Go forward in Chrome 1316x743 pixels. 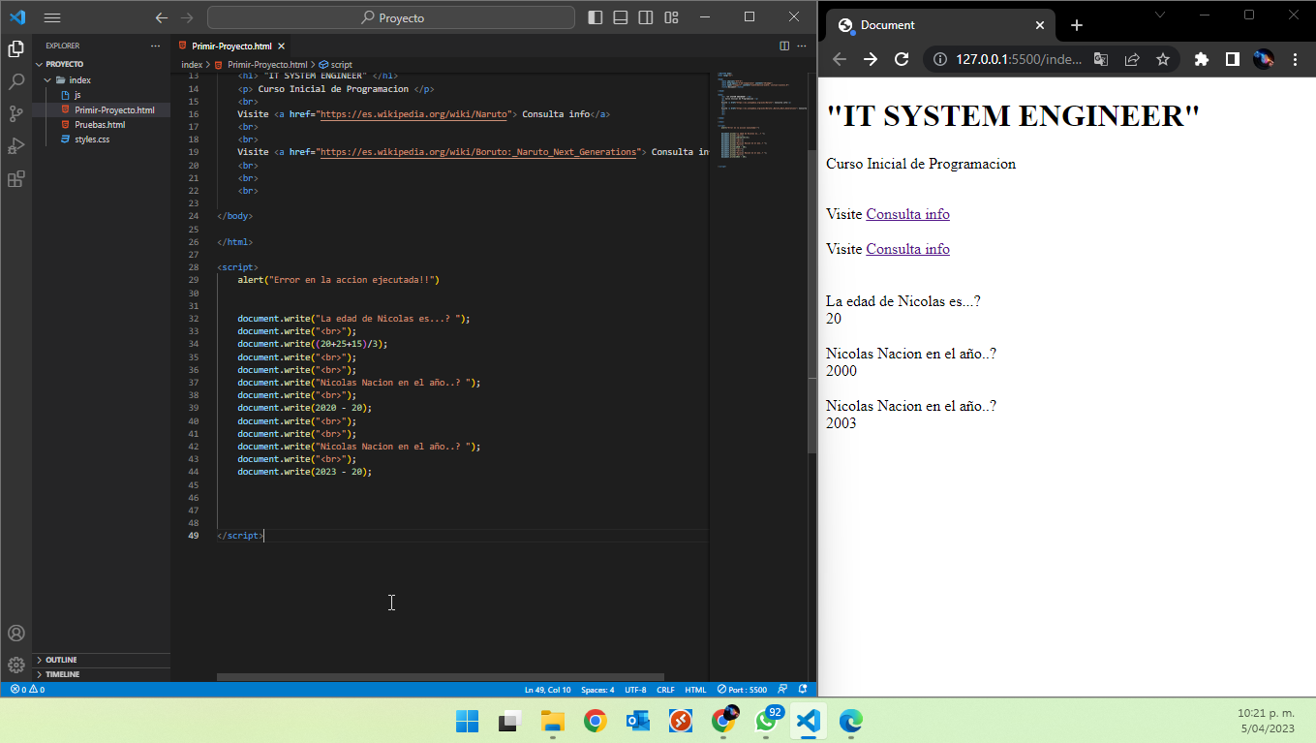(871, 59)
